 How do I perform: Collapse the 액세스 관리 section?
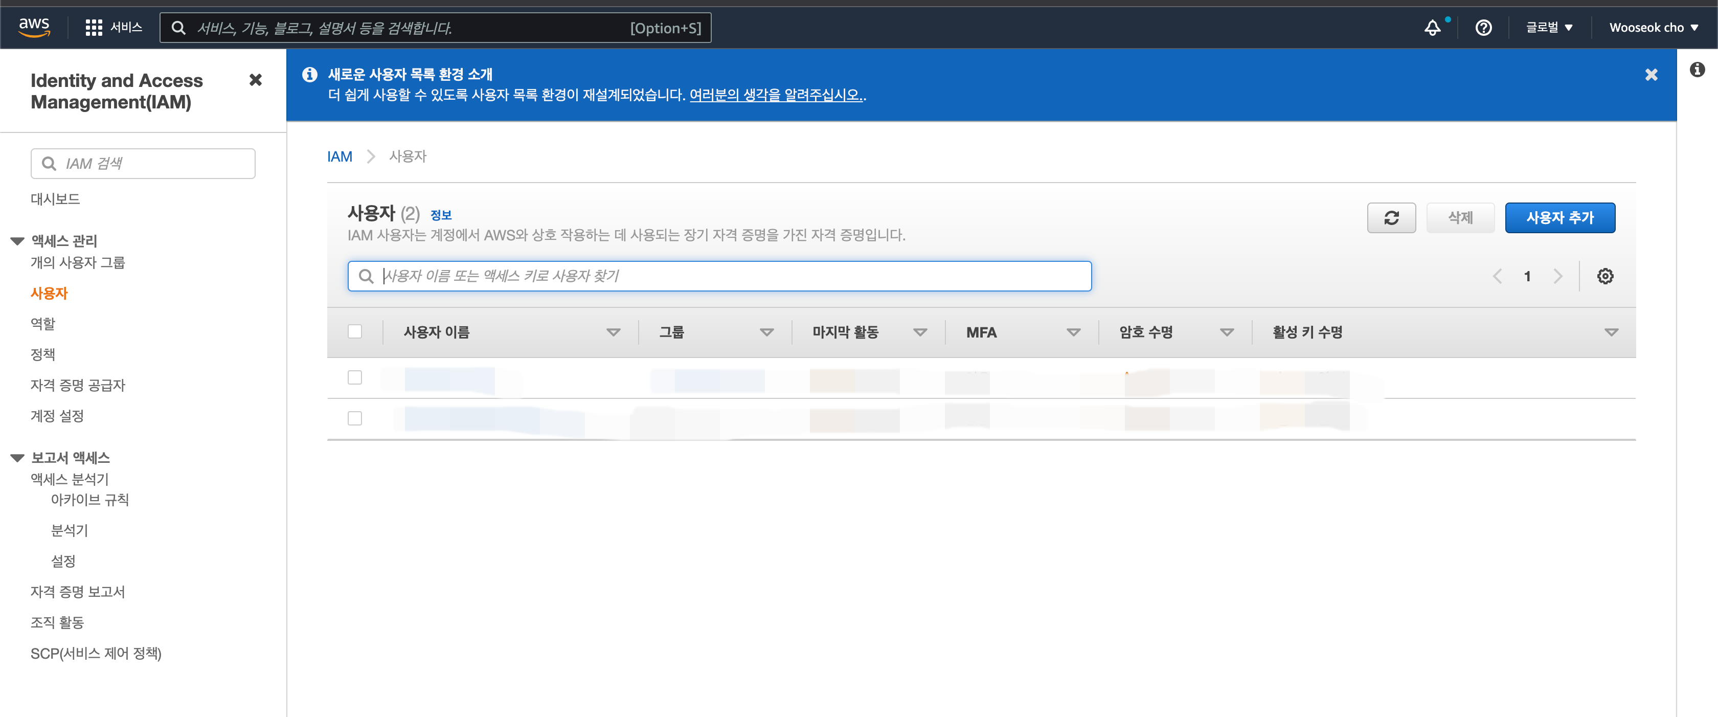[x=17, y=241]
